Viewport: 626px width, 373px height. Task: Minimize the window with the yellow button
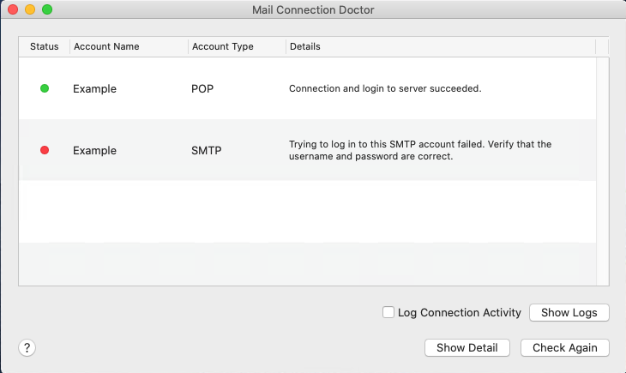tap(30, 10)
